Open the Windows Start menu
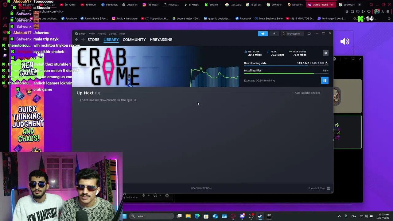393x221 pixels. 124,216
